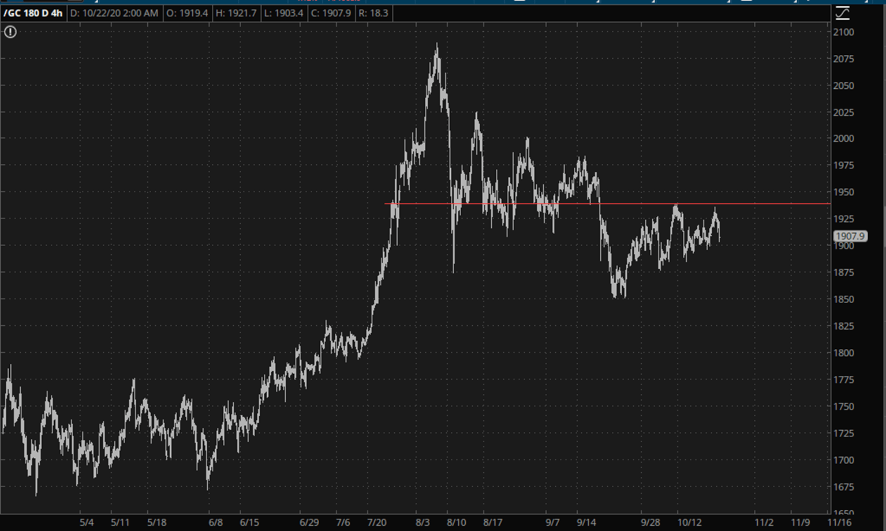Select the red horizontal price level line
The height and width of the screenshot is (531, 886).
coord(635,204)
